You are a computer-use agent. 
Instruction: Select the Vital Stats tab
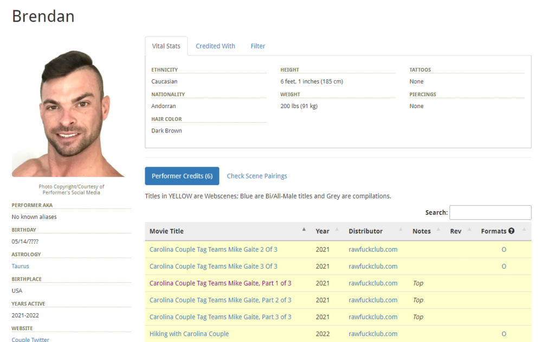[166, 46]
